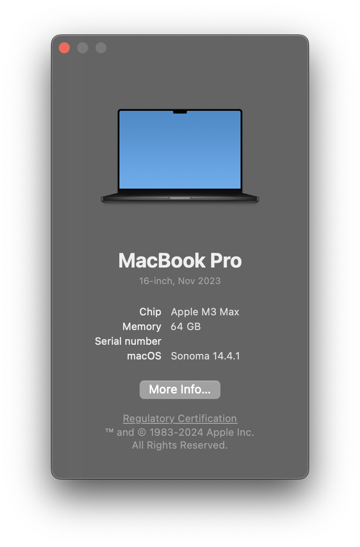Close the About This Mac window
Screen dimensions: 360x547
coord(64,48)
